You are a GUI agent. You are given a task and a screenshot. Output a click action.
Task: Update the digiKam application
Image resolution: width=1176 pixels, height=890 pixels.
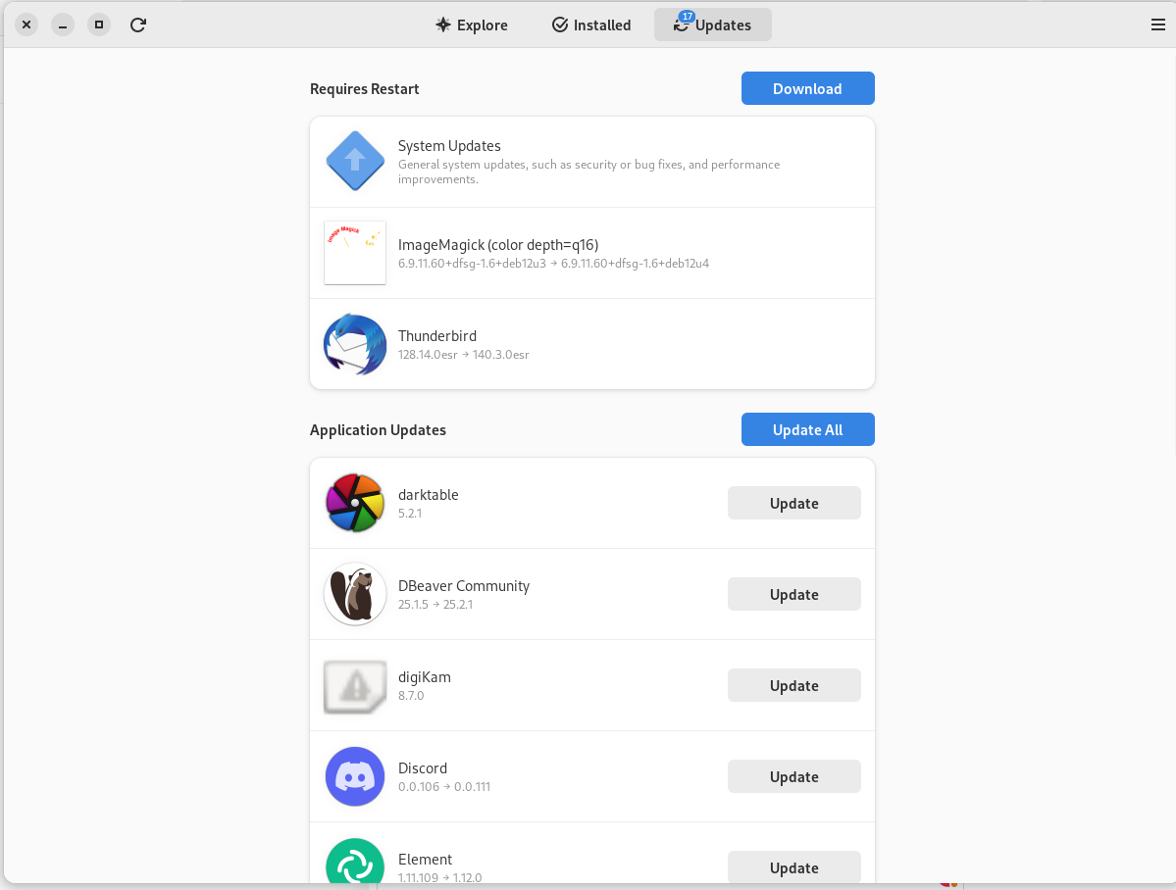point(793,685)
